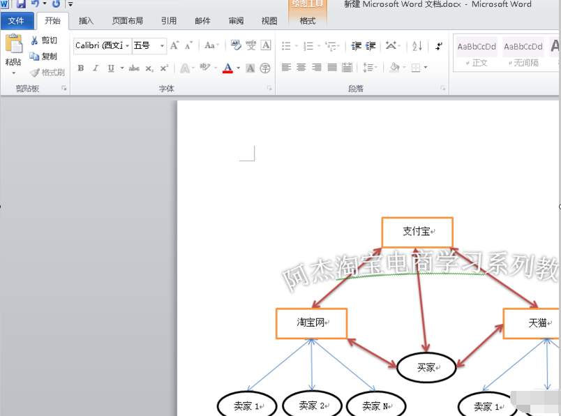Open the 文件 (File) menu button

click(16, 21)
